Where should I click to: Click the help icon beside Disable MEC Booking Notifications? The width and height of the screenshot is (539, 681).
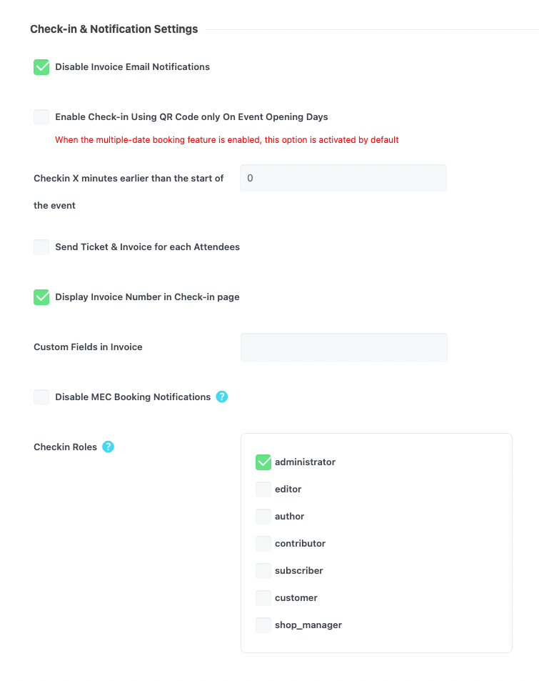pyautogui.click(x=222, y=397)
